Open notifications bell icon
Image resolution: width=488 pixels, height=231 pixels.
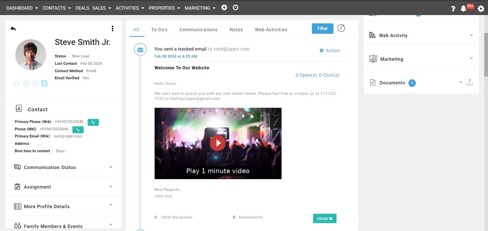coord(463,9)
